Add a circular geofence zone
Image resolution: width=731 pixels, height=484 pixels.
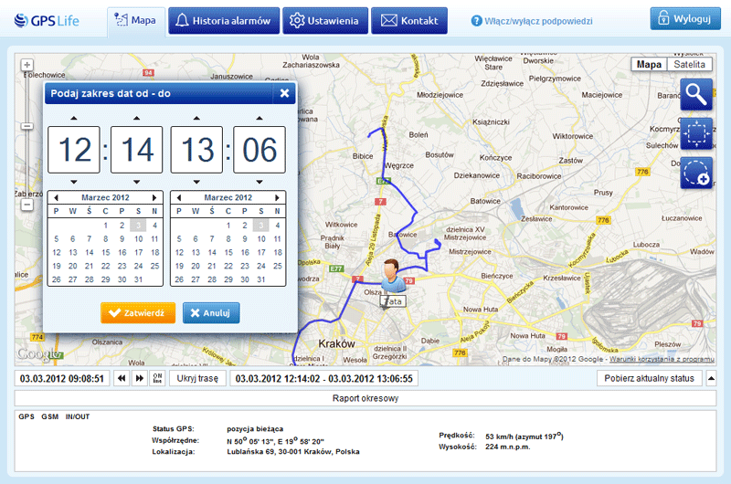(696, 173)
